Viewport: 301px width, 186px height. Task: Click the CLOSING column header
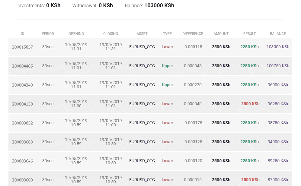[x=110, y=34]
